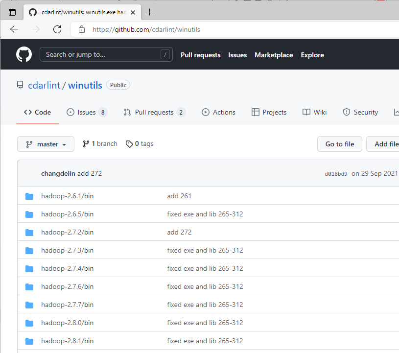
Task: Click commit message in hadoop-2.8.1 row
Action: [x=205, y=341]
